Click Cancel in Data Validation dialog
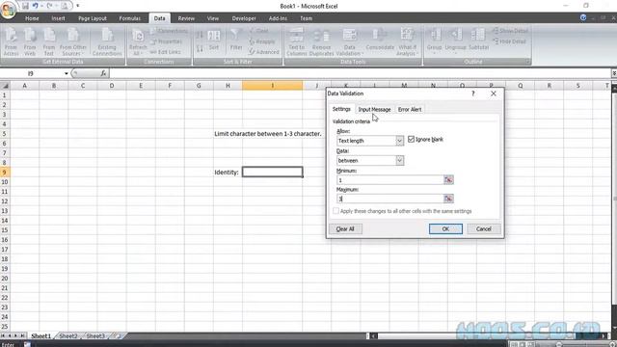The image size is (617, 347). pyautogui.click(x=484, y=229)
